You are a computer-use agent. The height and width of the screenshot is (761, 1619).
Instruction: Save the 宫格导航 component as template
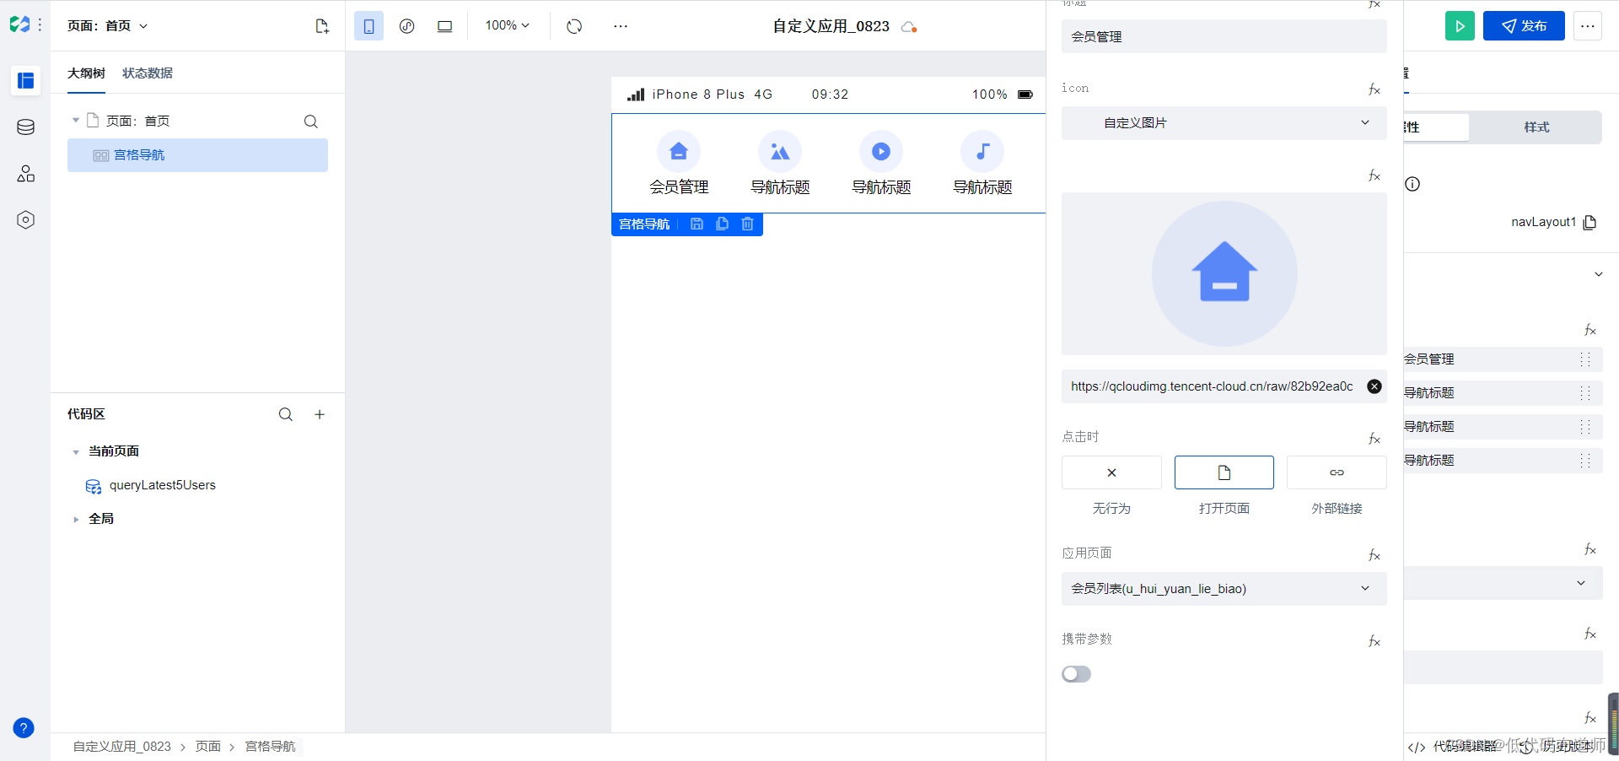point(697,224)
